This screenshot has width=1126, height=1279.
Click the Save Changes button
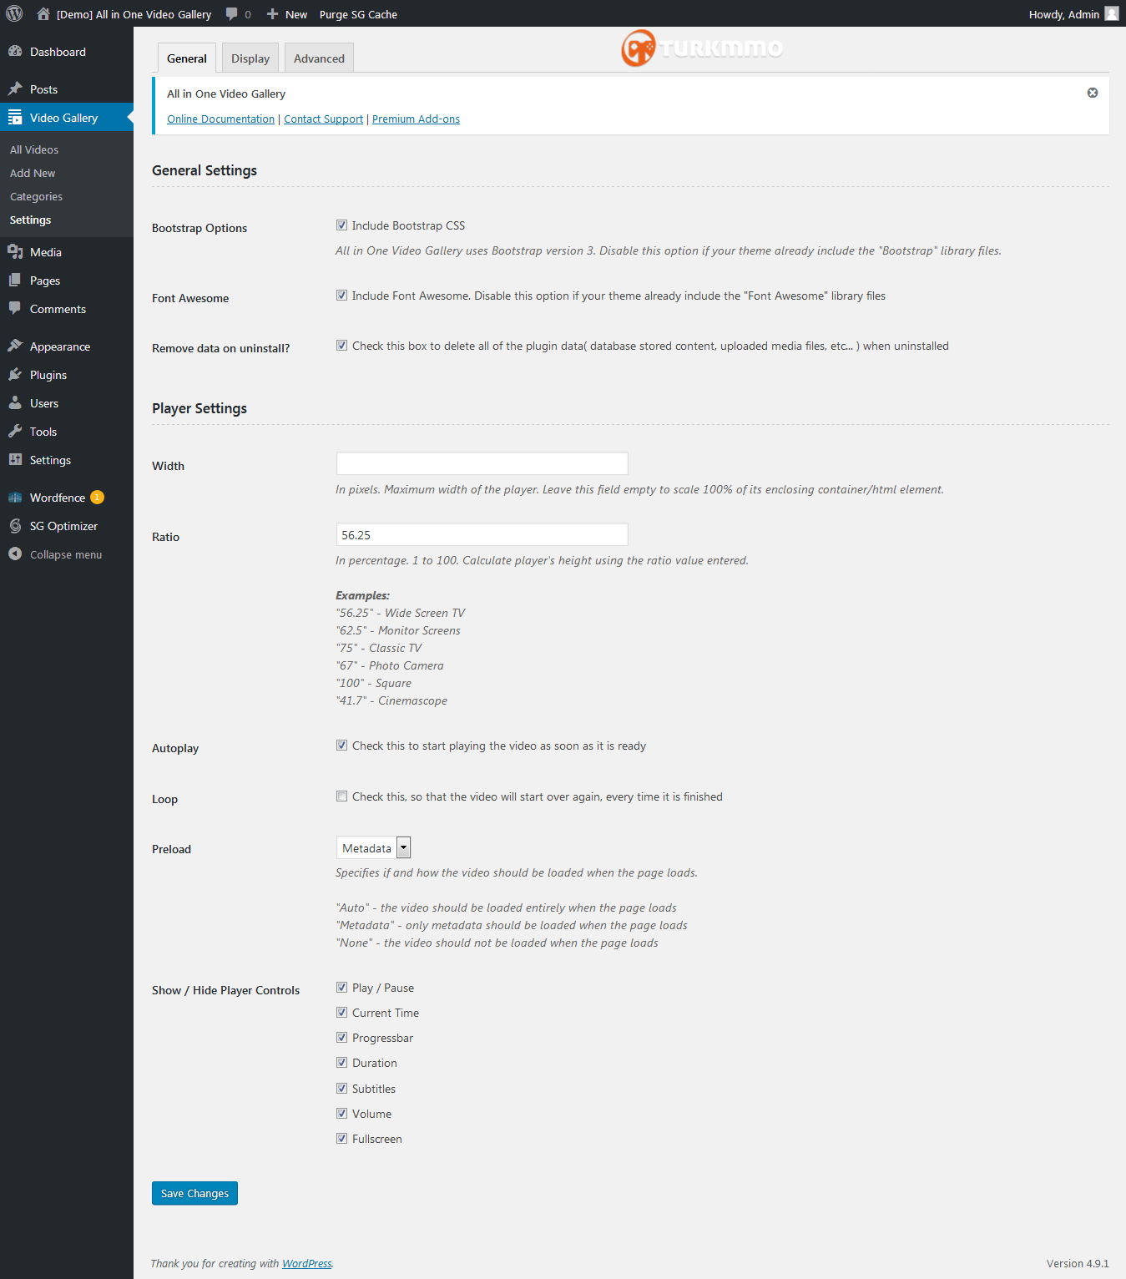point(194,1193)
